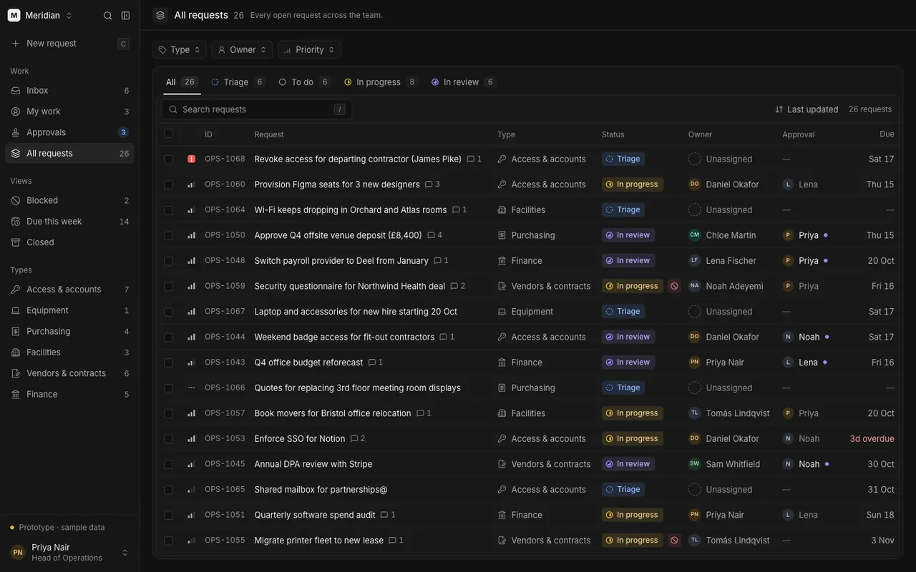Click Noah Adeyemi avatar on OPS-1059 row
The height and width of the screenshot is (572, 916).
pos(694,286)
